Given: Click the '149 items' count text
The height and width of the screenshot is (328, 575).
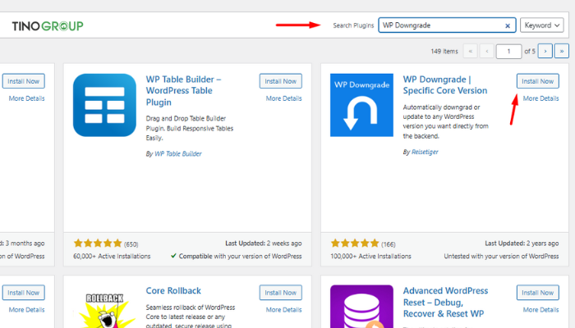Looking at the screenshot, I should click(x=444, y=51).
